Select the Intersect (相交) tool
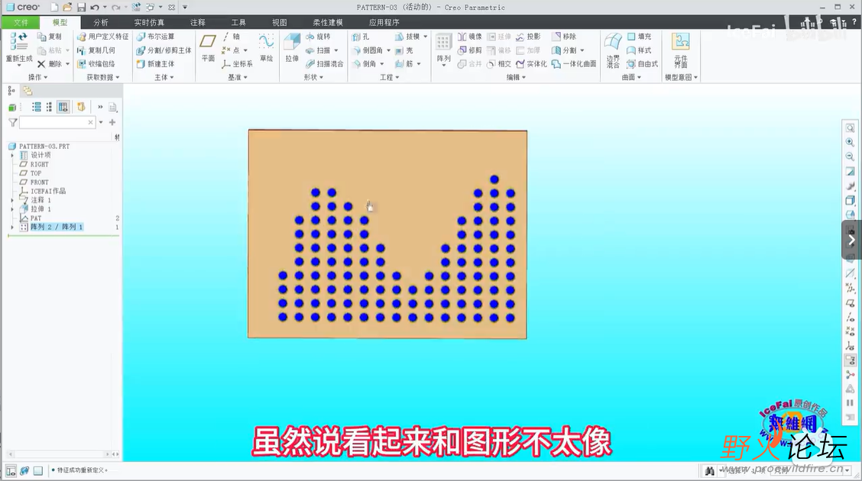 pyautogui.click(x=499, y=63)
